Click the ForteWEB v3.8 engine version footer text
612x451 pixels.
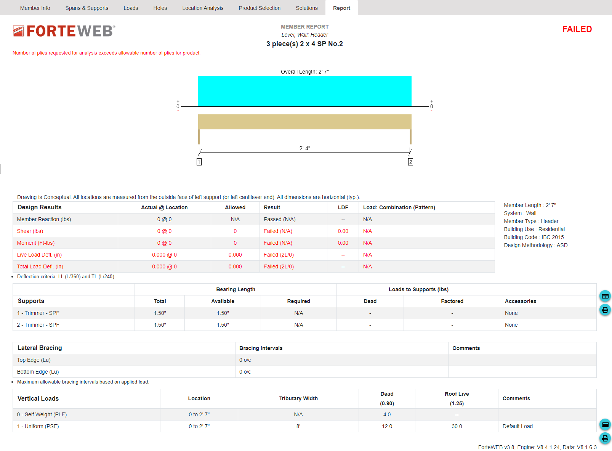[x=537, y=447]
